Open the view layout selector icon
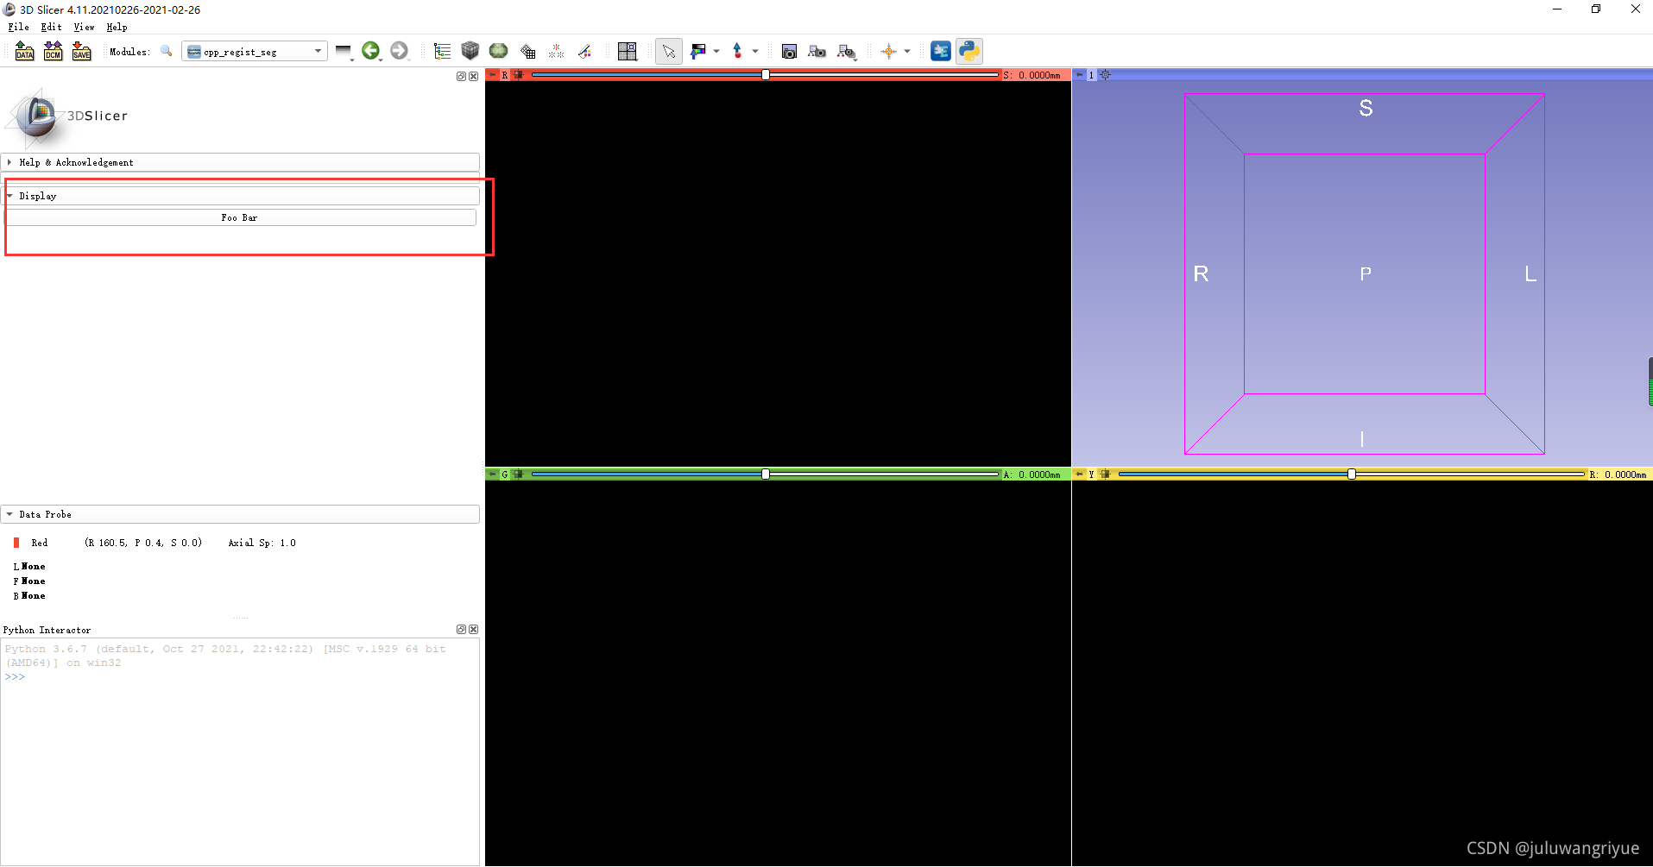Image resolution: width=1653 pixels, height=867 pixels. 628,51
